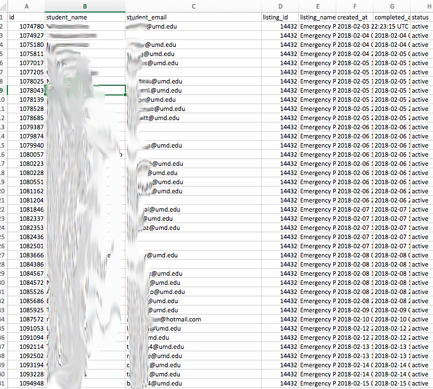Click the row 9 header number

[3, 90]
